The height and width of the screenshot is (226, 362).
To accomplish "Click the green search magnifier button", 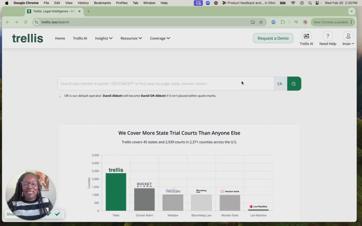I will (x=294, y=84).
